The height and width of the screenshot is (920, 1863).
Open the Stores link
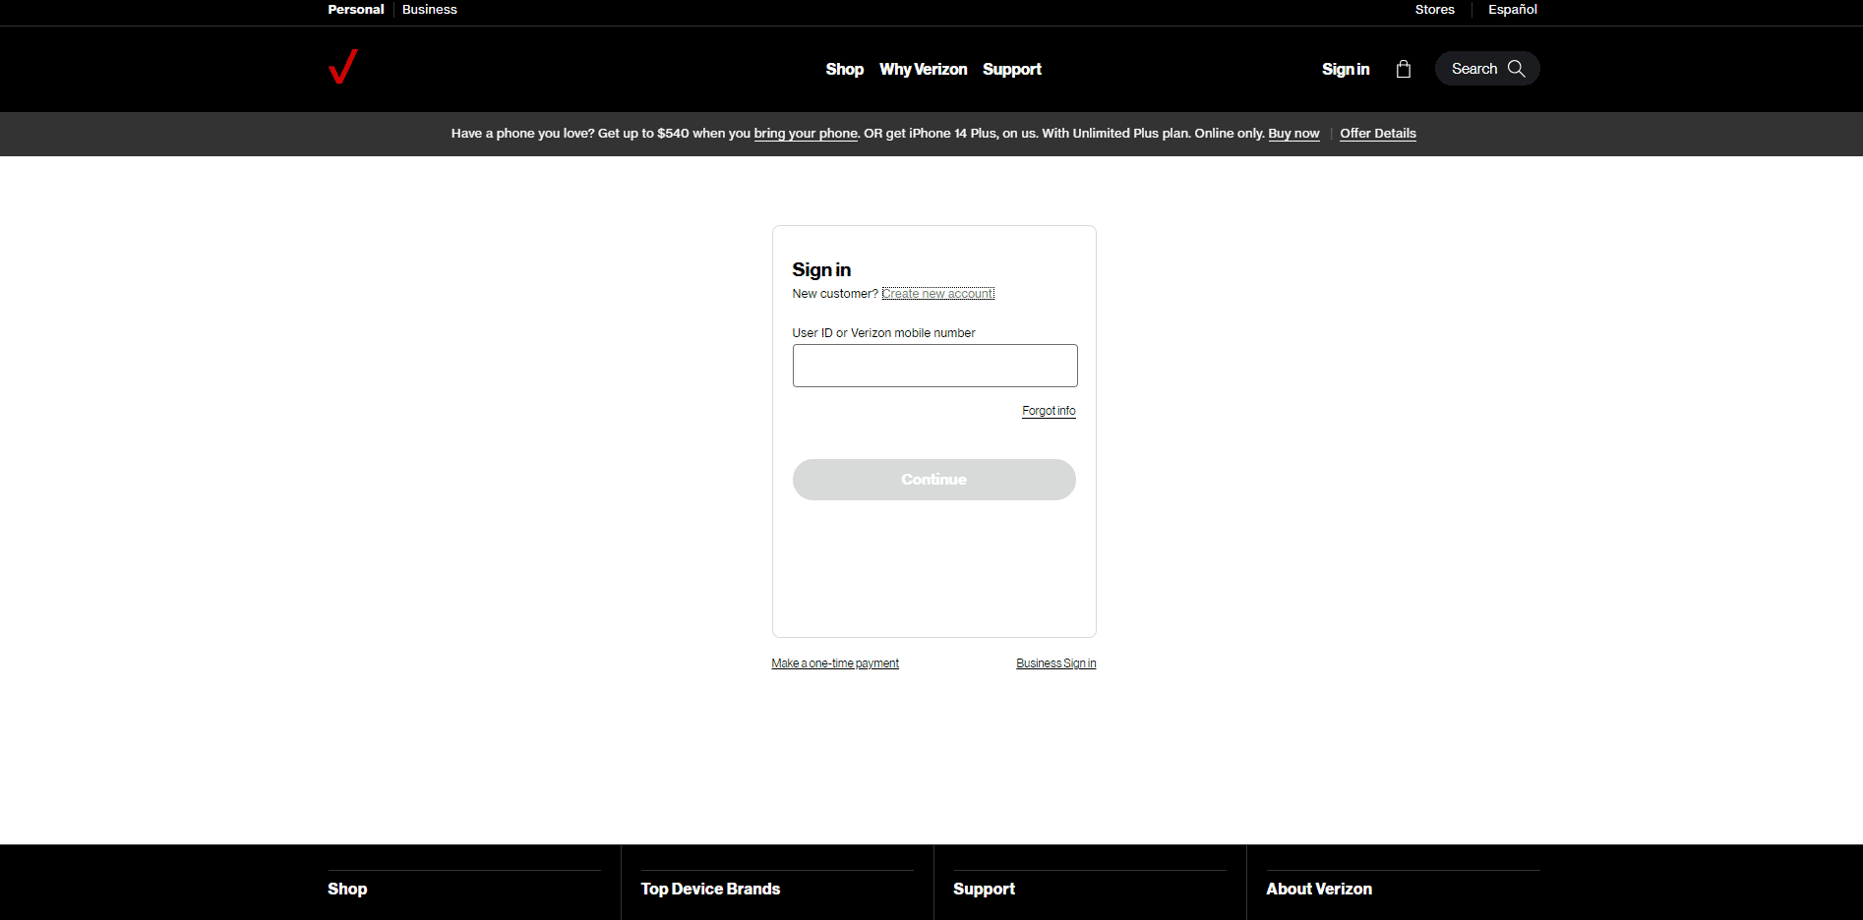click(x=1435, y=10)
